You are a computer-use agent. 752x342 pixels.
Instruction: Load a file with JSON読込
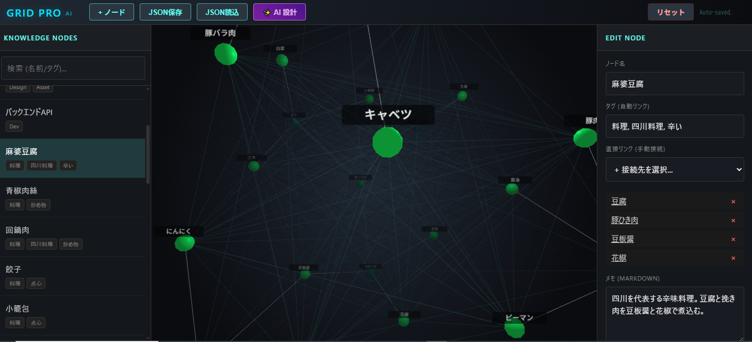(222, 12)
